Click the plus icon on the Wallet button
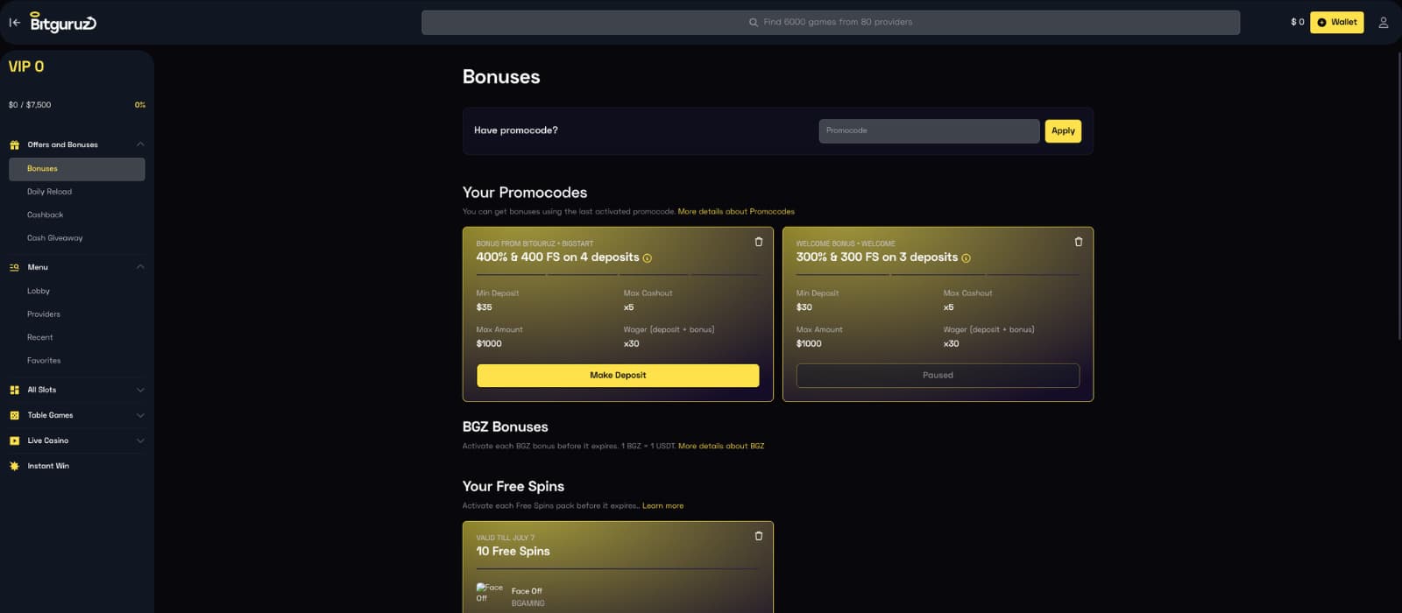Image resolution: width=1402 pixels, height=613 pixels. [1322, 23]
